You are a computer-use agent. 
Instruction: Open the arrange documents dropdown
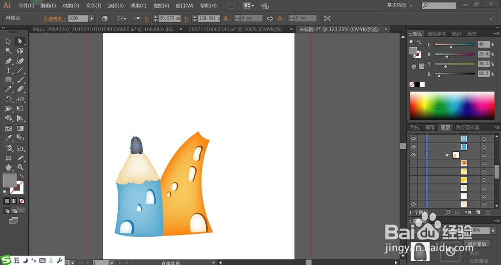249,6
